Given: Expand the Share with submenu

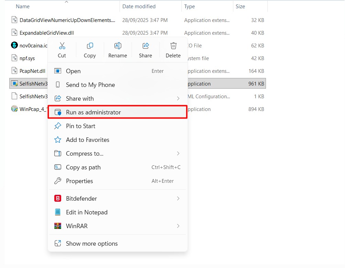Looking at the screenshot, I should (x=178, y=99).
